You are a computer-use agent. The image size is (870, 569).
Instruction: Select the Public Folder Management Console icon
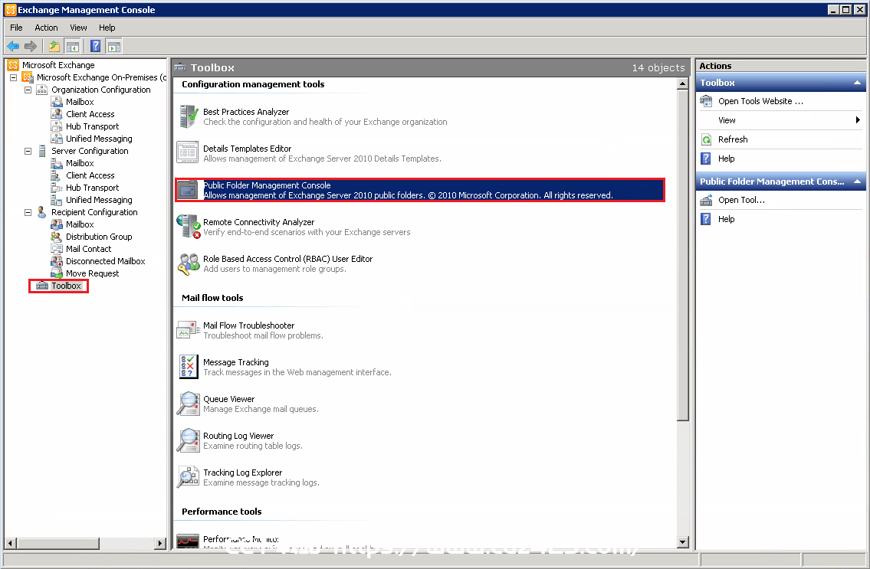(x=188, y=190)
